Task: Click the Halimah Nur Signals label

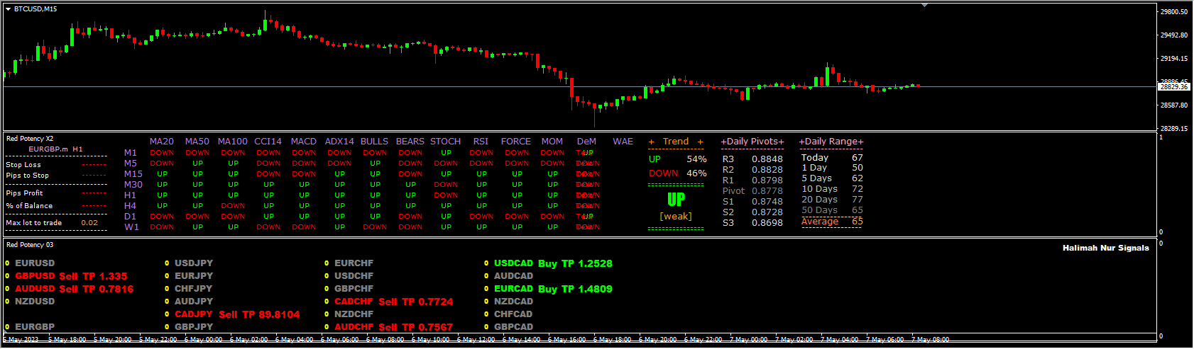Action: coord(1105,248)
